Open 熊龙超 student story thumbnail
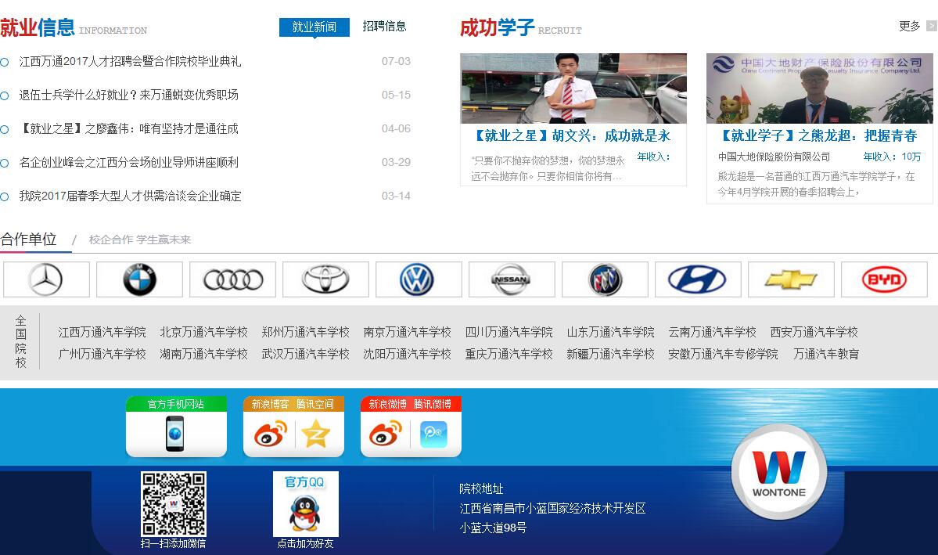 [819, 88]
